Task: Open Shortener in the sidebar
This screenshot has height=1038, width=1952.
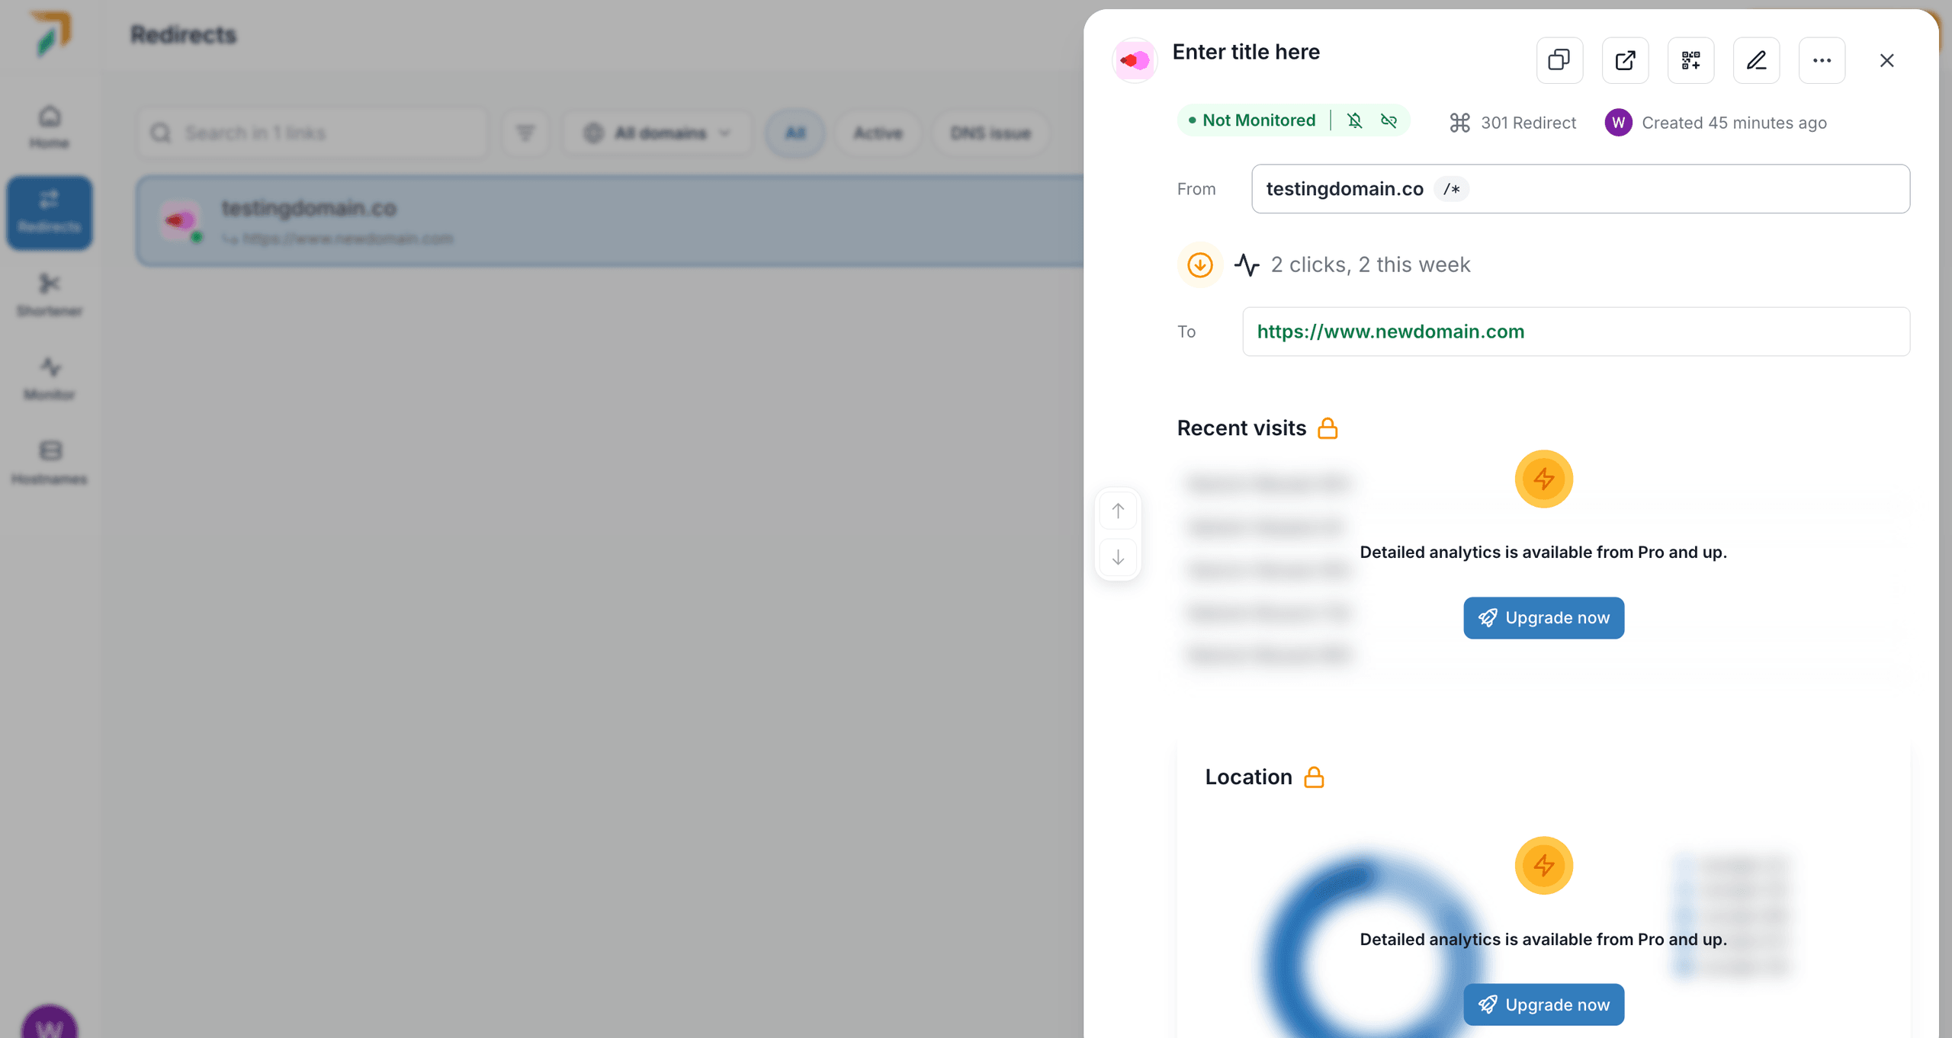Action: [50, 296]
